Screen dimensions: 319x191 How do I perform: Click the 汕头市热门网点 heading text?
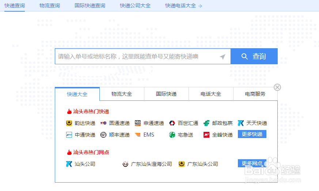click(x=91, y=152)
